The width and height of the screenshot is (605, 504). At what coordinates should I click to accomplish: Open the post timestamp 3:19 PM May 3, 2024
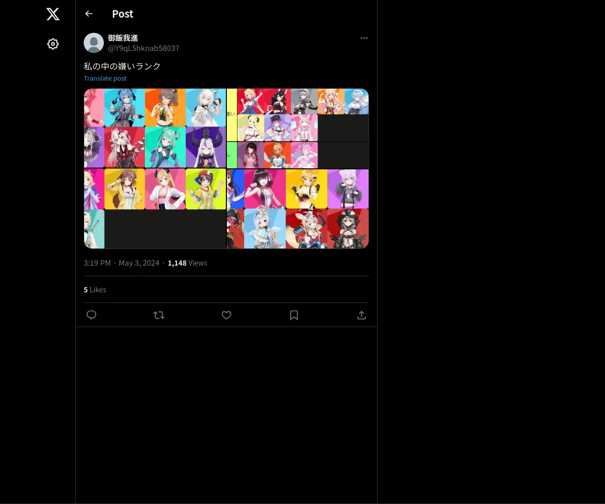(x=122, y=263)
